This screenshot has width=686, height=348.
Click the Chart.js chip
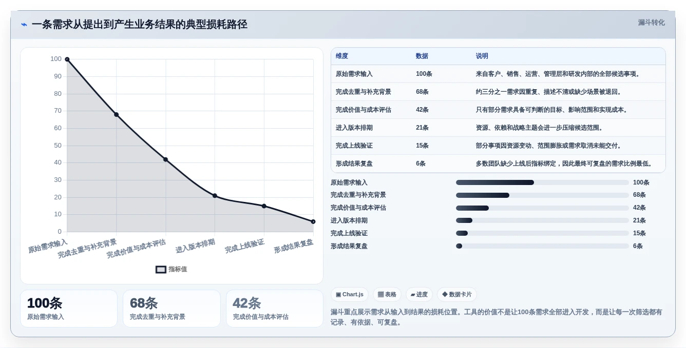point(350,294)
